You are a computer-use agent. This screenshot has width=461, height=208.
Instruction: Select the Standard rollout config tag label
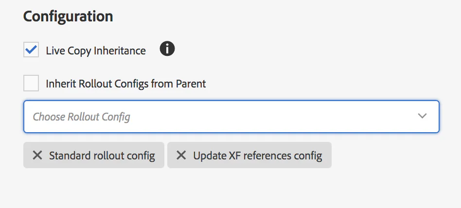pyautogui.click(x=102, y=156)
